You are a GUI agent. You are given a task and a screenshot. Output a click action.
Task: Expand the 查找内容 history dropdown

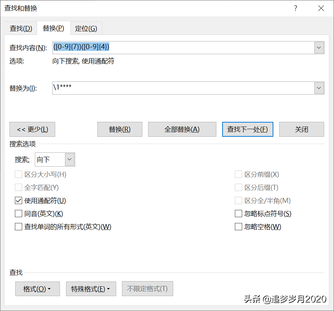[319, 48]
